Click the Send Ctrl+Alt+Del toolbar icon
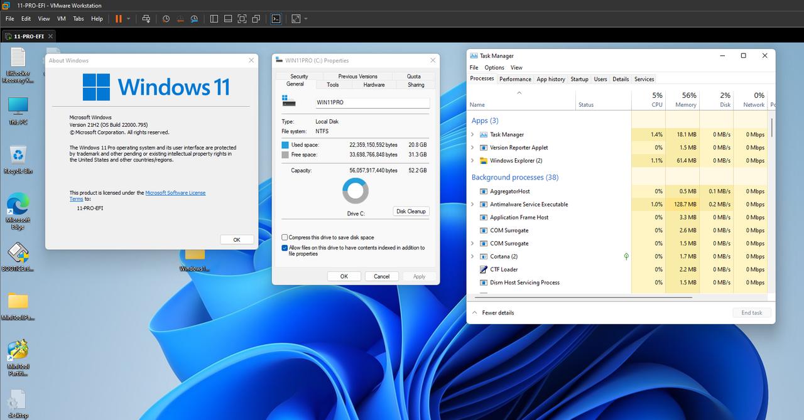804x420 pixels. (146, 19)
